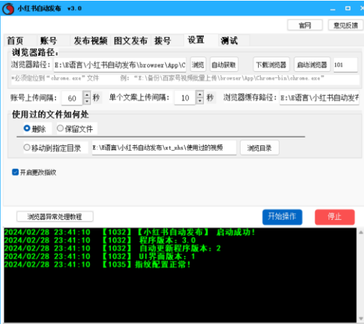Click log line 程序版本: 3.0
Image resolution: width=364 pixels, height=324 pixels.
tap(100, 240)
